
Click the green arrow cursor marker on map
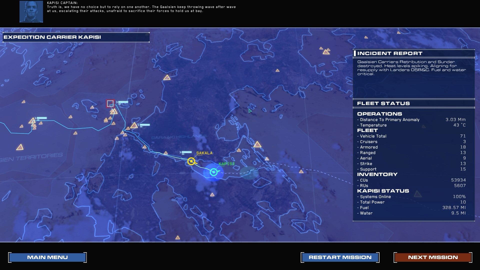[250, 111]
